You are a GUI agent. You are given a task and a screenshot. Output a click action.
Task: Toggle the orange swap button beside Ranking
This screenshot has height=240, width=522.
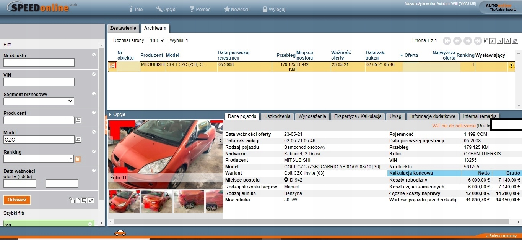tap(78, 159)
